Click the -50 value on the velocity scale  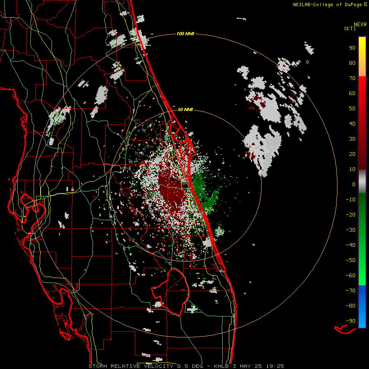pos(351,260)
